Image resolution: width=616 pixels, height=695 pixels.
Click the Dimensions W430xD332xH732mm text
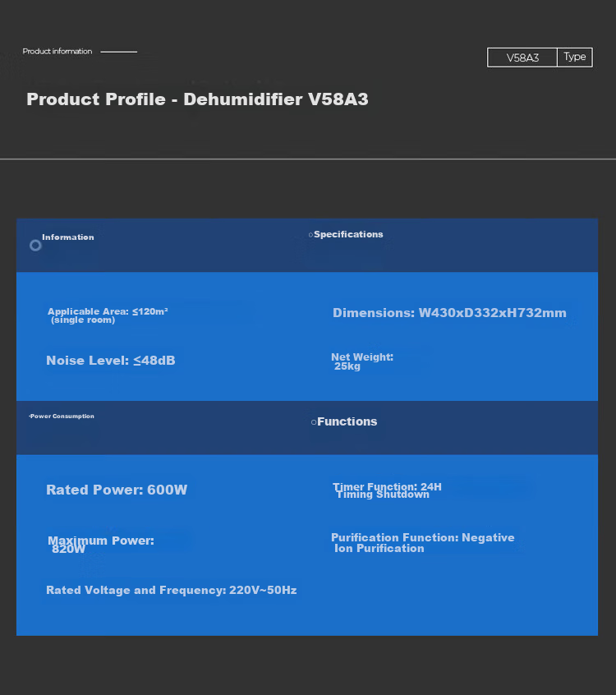pos(449,313)
